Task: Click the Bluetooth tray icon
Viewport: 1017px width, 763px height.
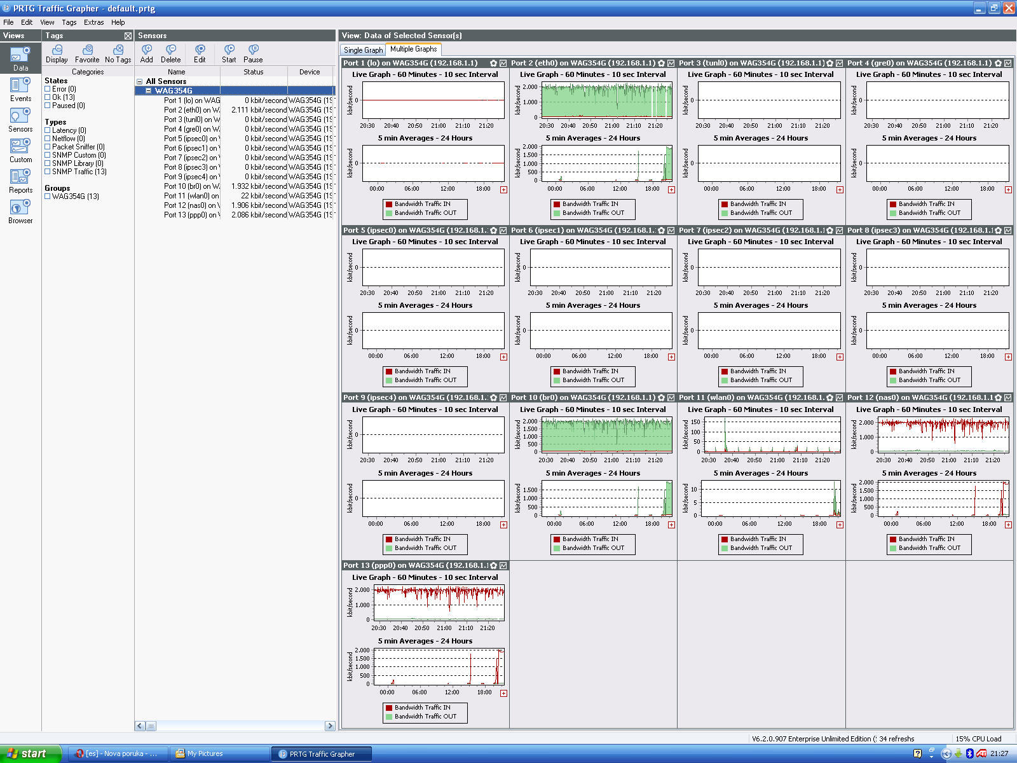Action: coord(970,753)
